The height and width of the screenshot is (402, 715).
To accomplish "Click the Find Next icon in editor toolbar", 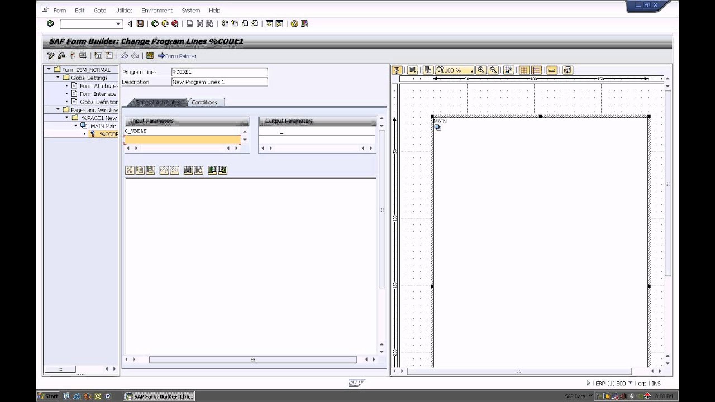I will pos(198,170).
